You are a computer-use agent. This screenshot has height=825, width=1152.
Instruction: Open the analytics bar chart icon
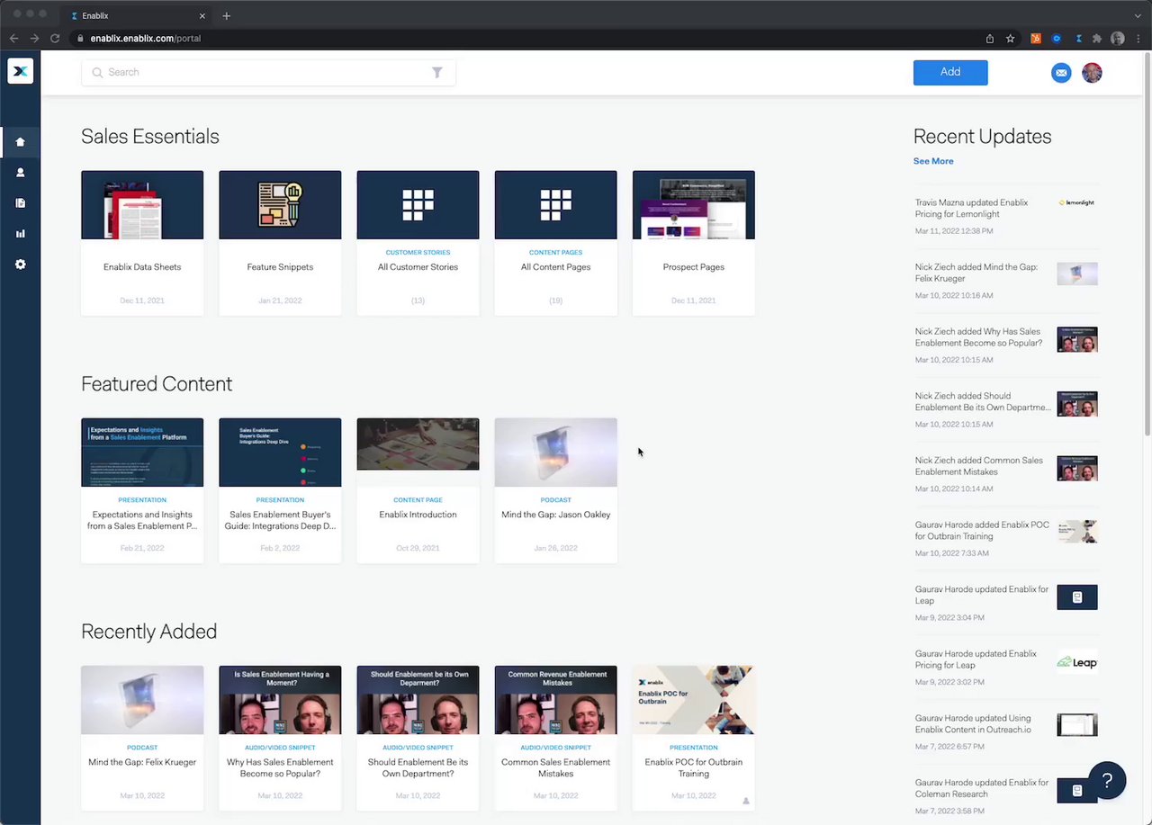pyautogui.click(x=20, y=234)
